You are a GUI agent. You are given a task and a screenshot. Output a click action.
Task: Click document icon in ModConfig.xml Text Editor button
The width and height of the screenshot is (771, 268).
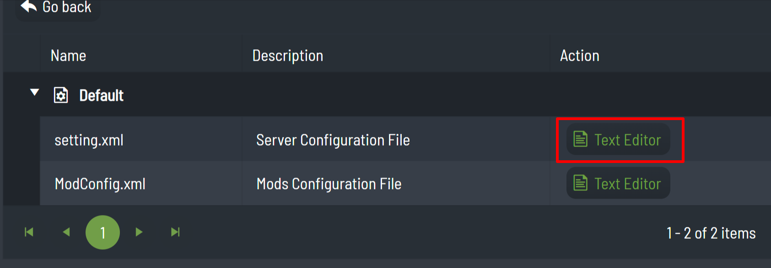(580, 183)
